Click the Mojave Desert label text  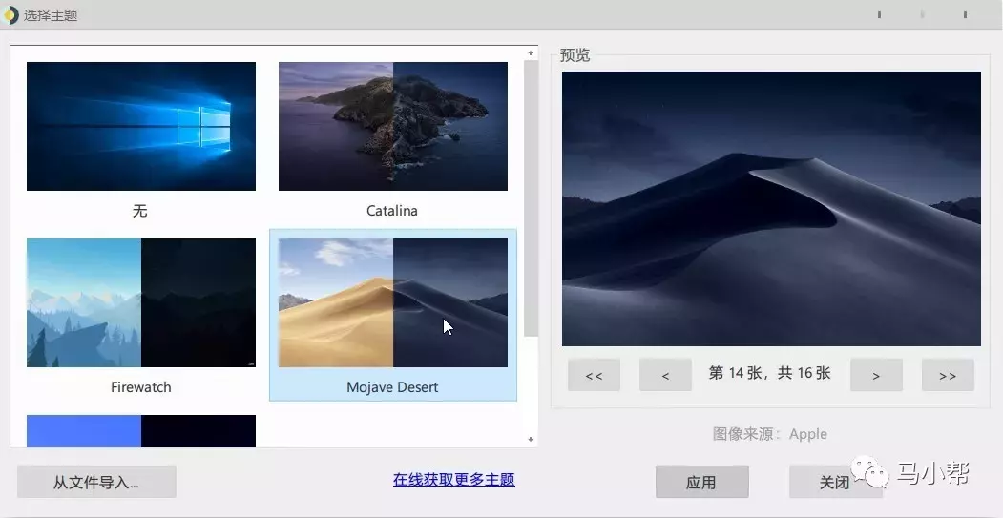(392, 387)
